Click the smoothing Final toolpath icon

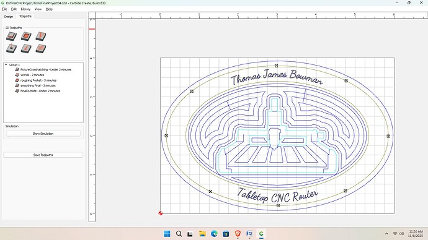click(x=17, y=85)
